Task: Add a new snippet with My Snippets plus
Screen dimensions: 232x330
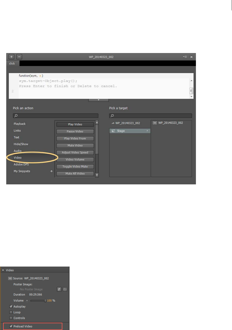Action: click(51, 171)
